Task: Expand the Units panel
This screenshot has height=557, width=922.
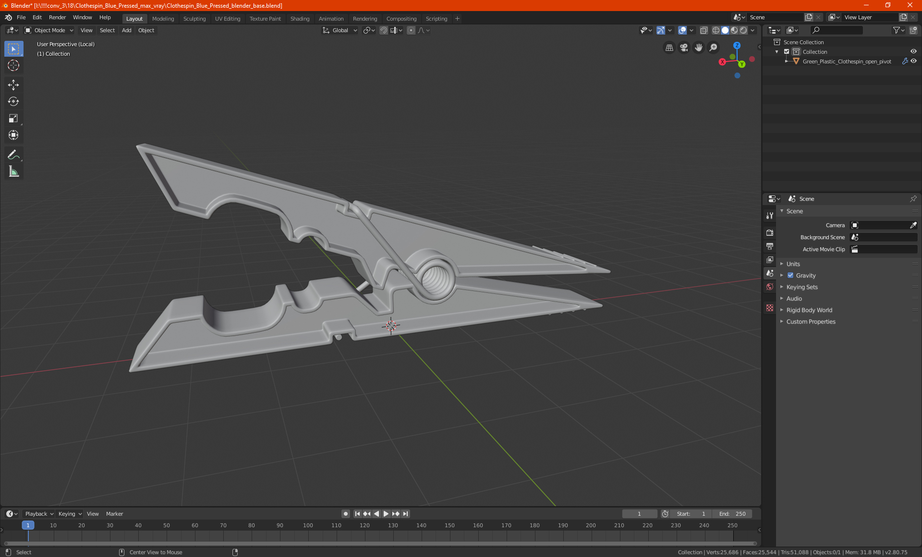Action: coord(793,264)
